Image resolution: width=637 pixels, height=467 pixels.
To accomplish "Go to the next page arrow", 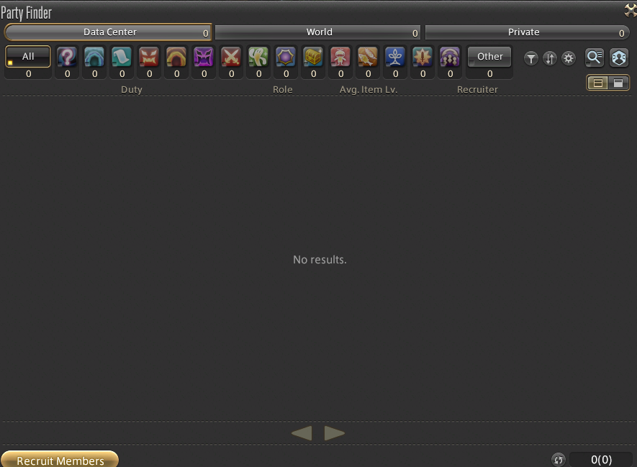I will click(335, 433).
